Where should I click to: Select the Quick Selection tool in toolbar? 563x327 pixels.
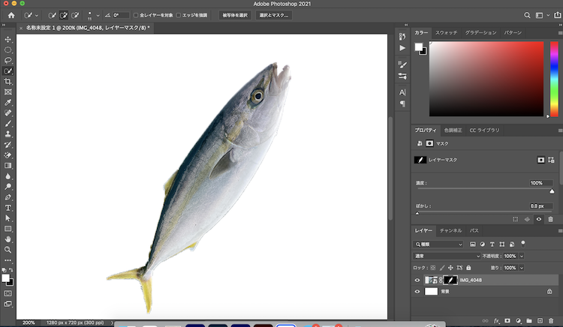[8, 71]
